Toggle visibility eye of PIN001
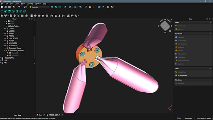This screenshot has height=120, width=213. 5,34
